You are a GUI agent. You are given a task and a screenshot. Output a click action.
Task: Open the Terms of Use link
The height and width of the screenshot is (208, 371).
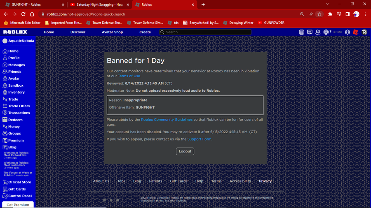tap(129, 76)
